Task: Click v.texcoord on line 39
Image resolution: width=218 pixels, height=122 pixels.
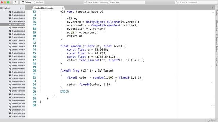Action: (88, 33)
